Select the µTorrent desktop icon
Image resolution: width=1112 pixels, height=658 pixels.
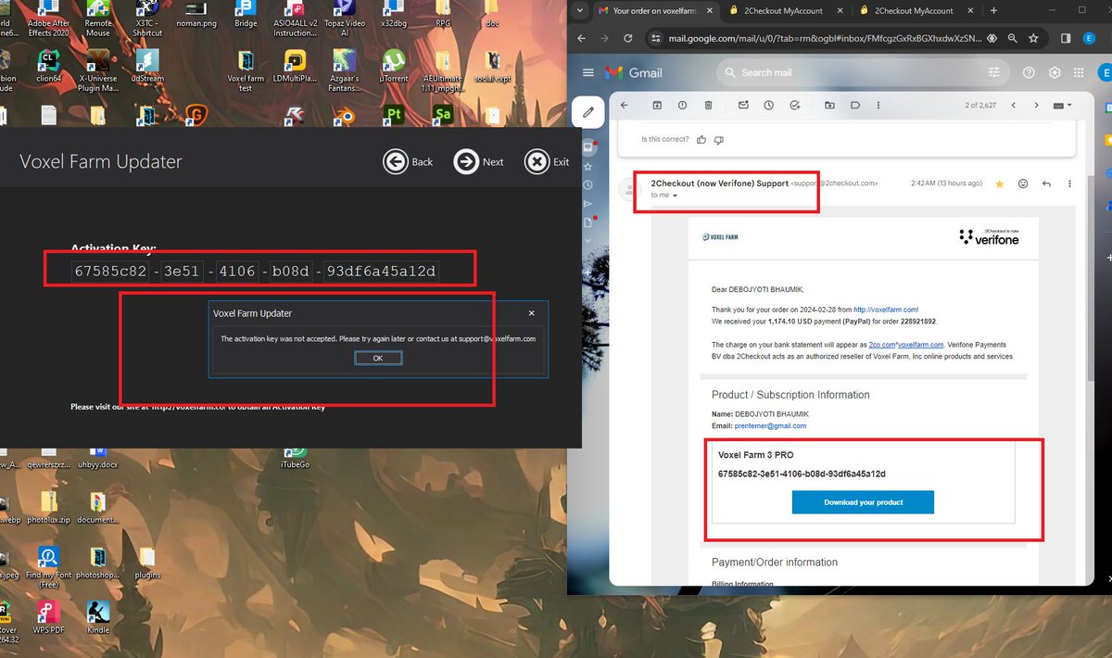tap(394, 67)
